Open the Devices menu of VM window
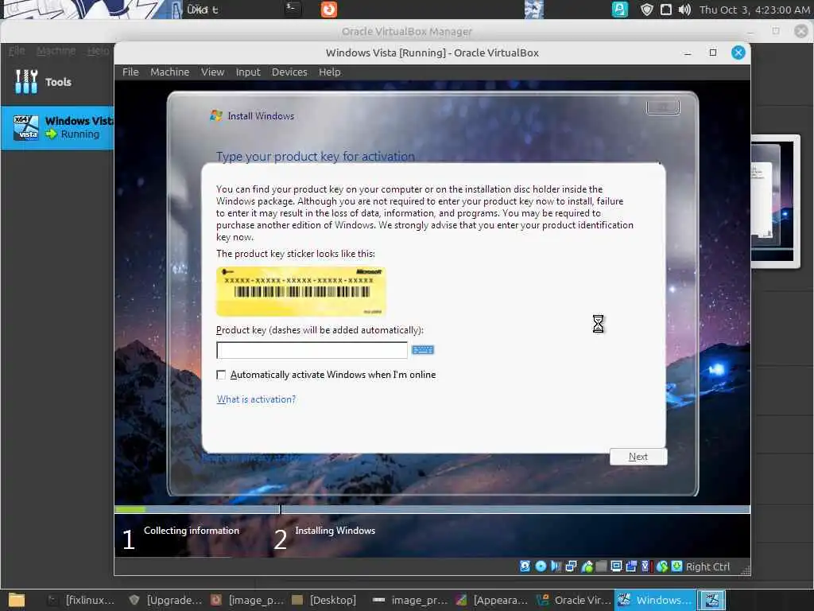This screenshot has height=611, width=814. (289, 72)
